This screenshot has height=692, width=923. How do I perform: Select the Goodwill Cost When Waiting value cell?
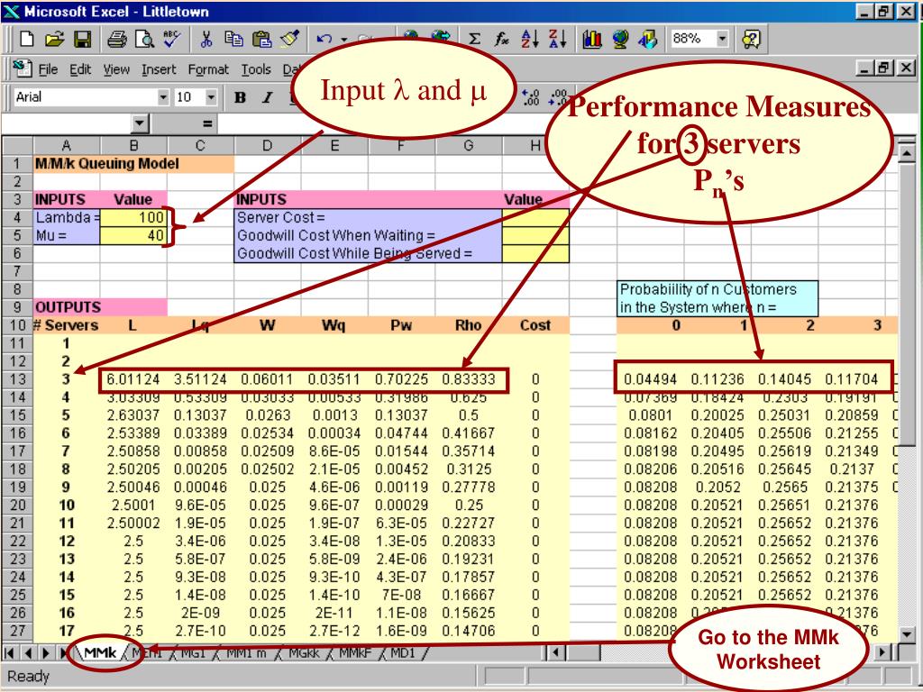(535, 235)
